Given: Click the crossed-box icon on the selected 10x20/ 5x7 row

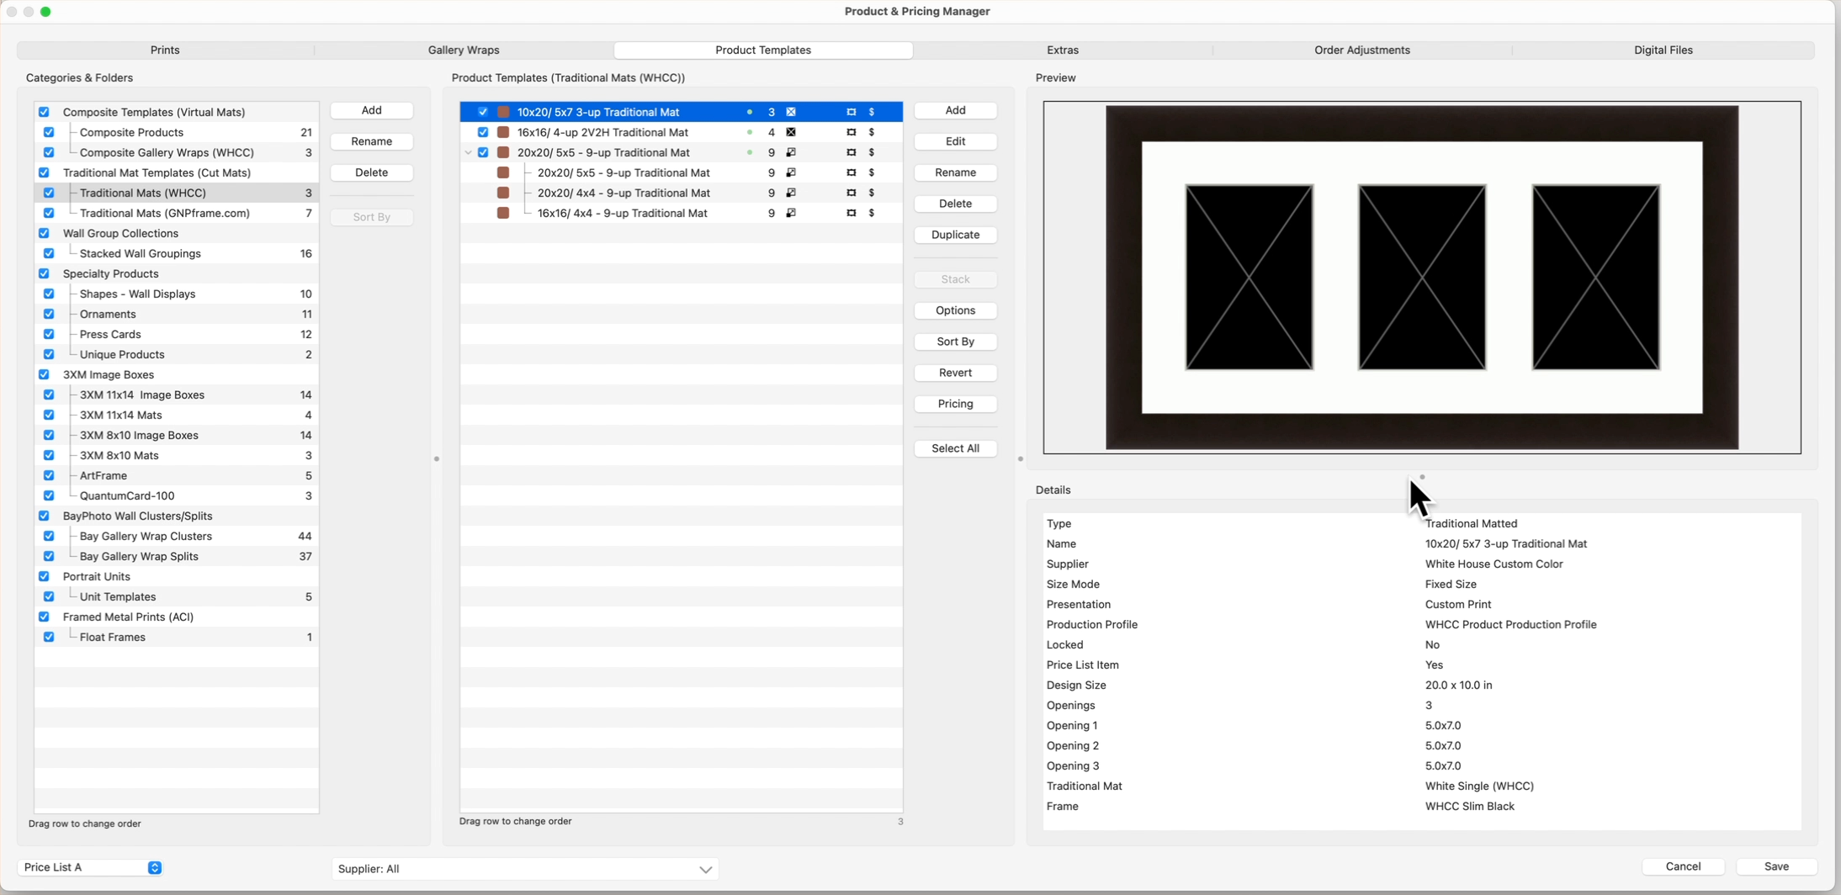Looking at the screenshot, I should click(x=791, y=112).
